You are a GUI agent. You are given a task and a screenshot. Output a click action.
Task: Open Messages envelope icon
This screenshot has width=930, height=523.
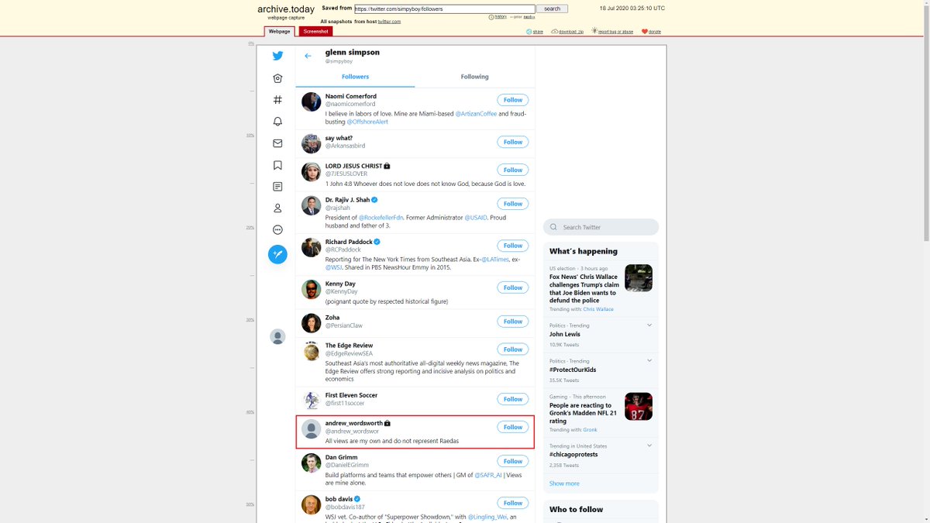click(x=277, y=143)
